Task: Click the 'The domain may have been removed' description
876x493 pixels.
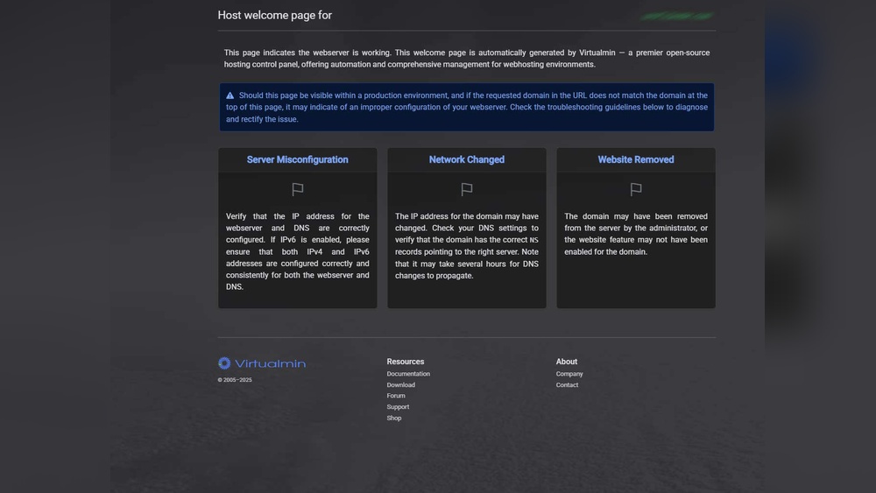Action: [x=636, y=234]
